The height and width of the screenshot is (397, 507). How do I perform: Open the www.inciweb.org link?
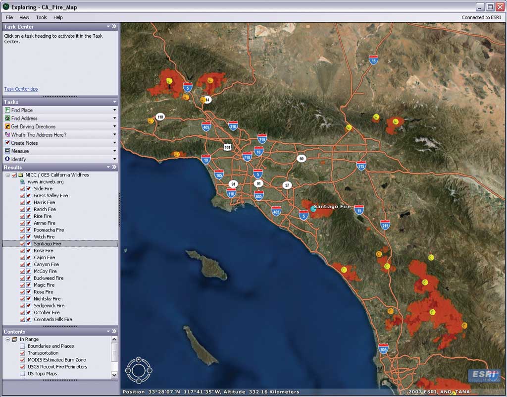(46, 182)
